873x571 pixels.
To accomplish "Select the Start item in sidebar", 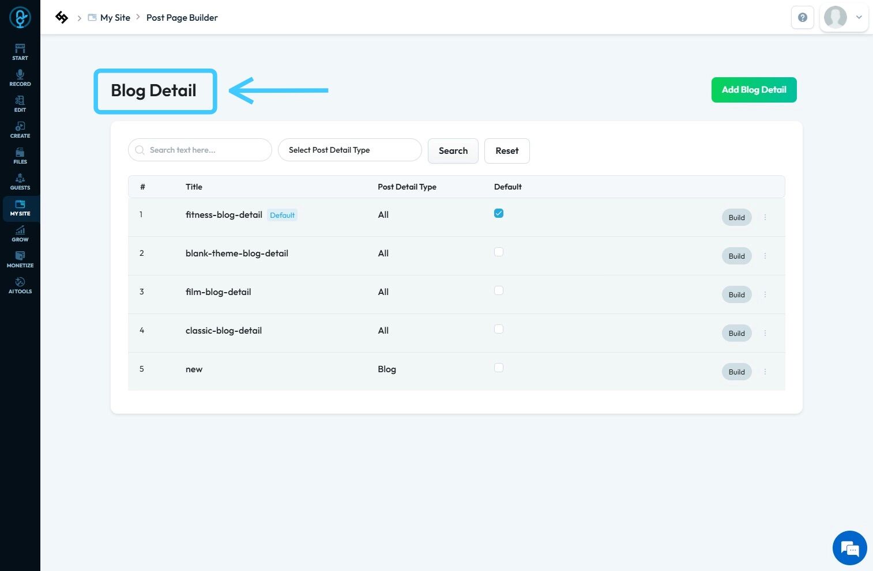I will coord(20,52).
